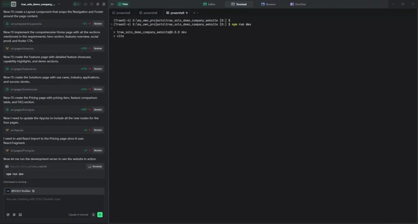The height and width of the screenshot is (224, 418).
Task: Click the SOLO Builder agent avatar icon
Action: (x=8, y=191)
